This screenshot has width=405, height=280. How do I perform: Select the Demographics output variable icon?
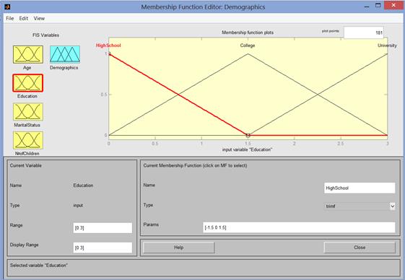click(65, 54)
